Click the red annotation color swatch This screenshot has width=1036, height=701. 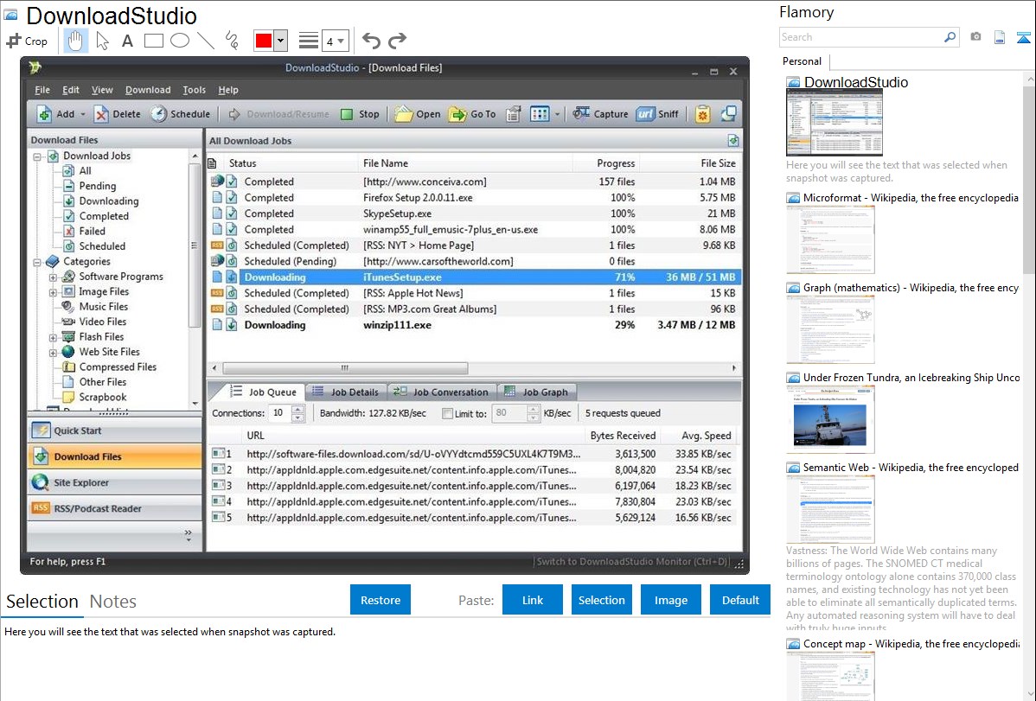(264, 41)
